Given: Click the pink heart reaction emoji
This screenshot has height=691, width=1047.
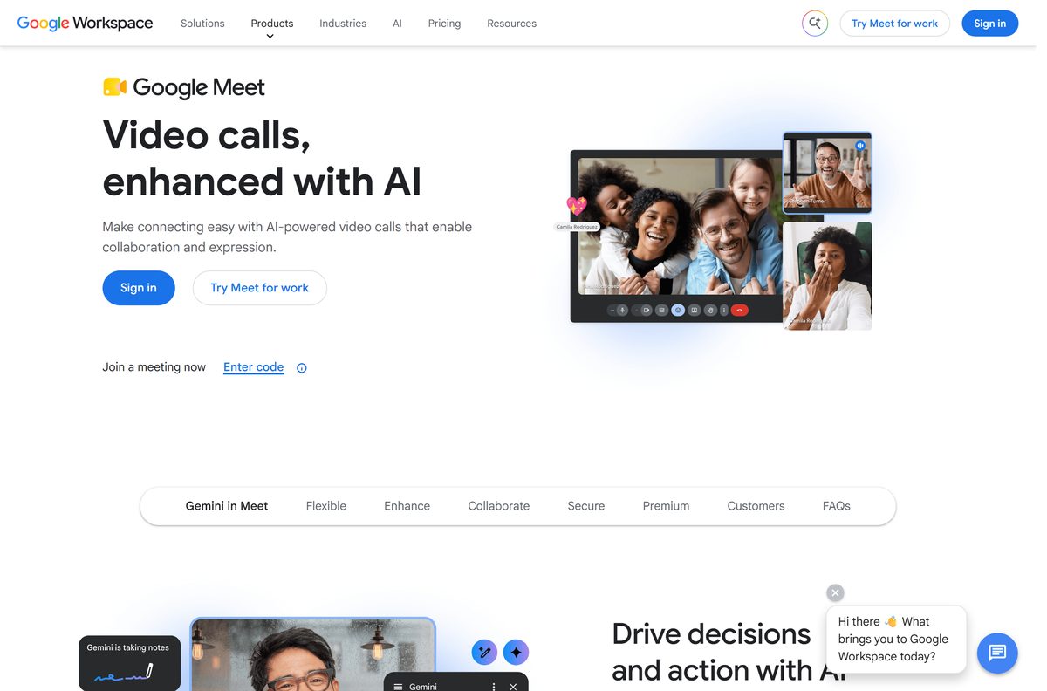Looking at the screenshot, I should click(x=577, y=206).
